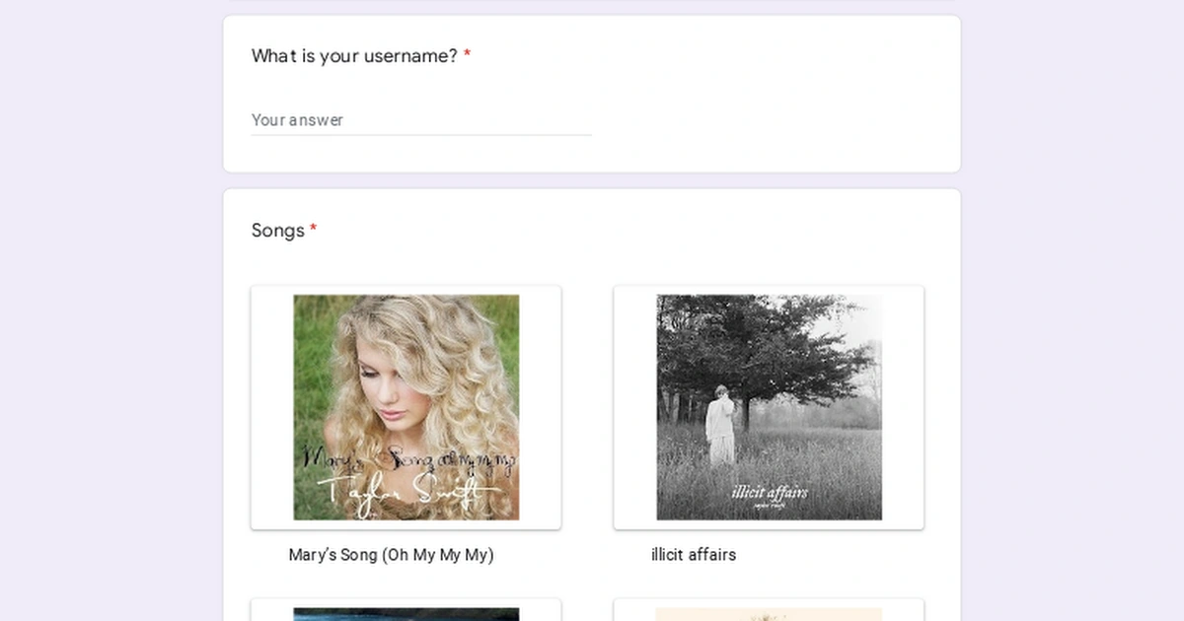Screen dimensions: 1184x621
Task: Choose the 'Mary's Song (Oh My My My)' label
Action: 391,555
